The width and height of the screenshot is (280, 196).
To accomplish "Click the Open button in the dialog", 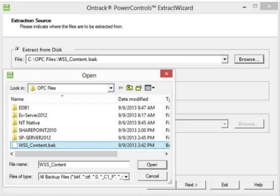I will click(x=152, y=165).
